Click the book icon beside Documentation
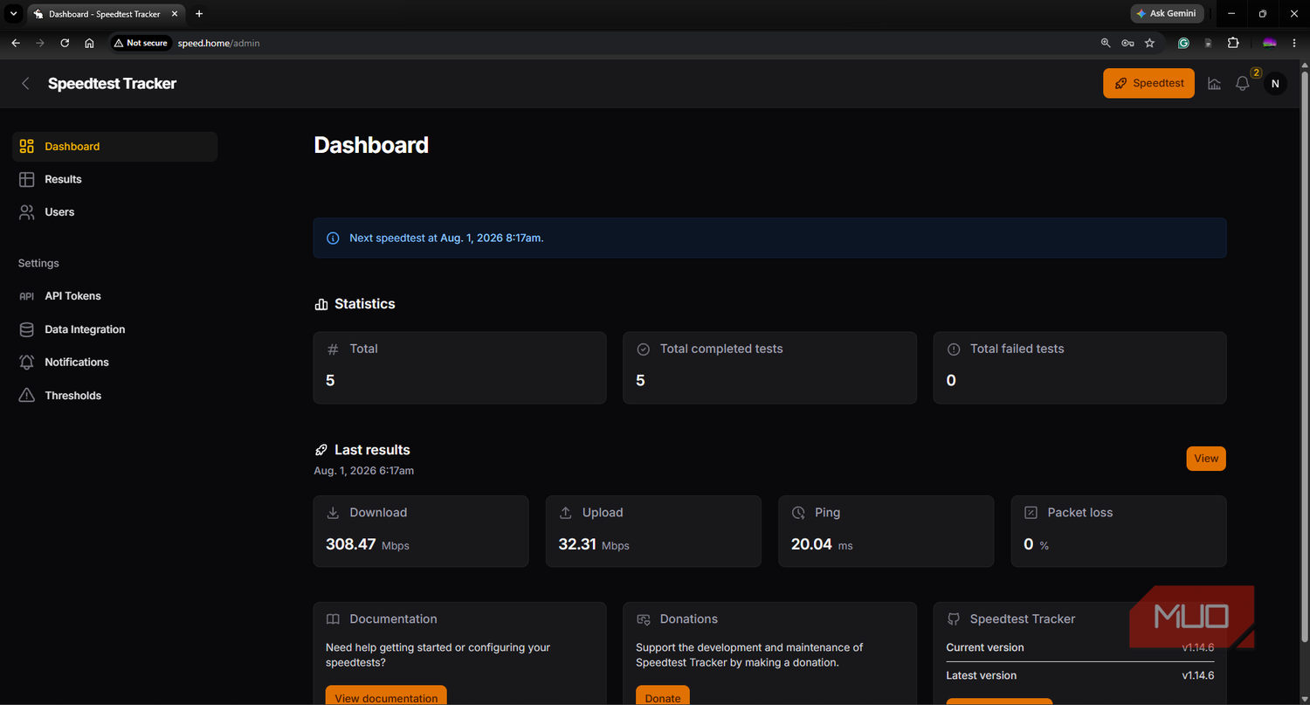1310x705 pixels. (x=333, y=619)
